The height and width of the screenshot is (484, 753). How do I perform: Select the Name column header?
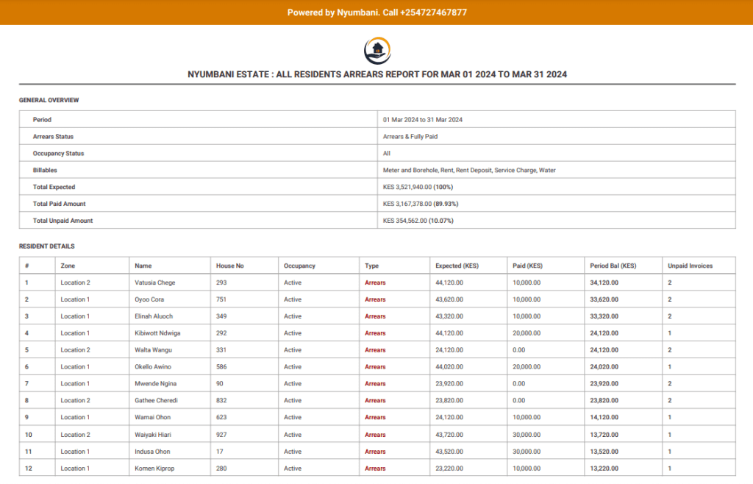tap(143, 266)
